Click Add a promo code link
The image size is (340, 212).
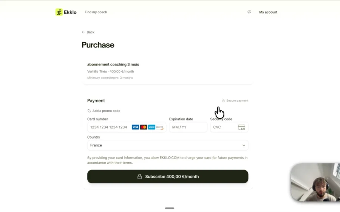point(106,111)
